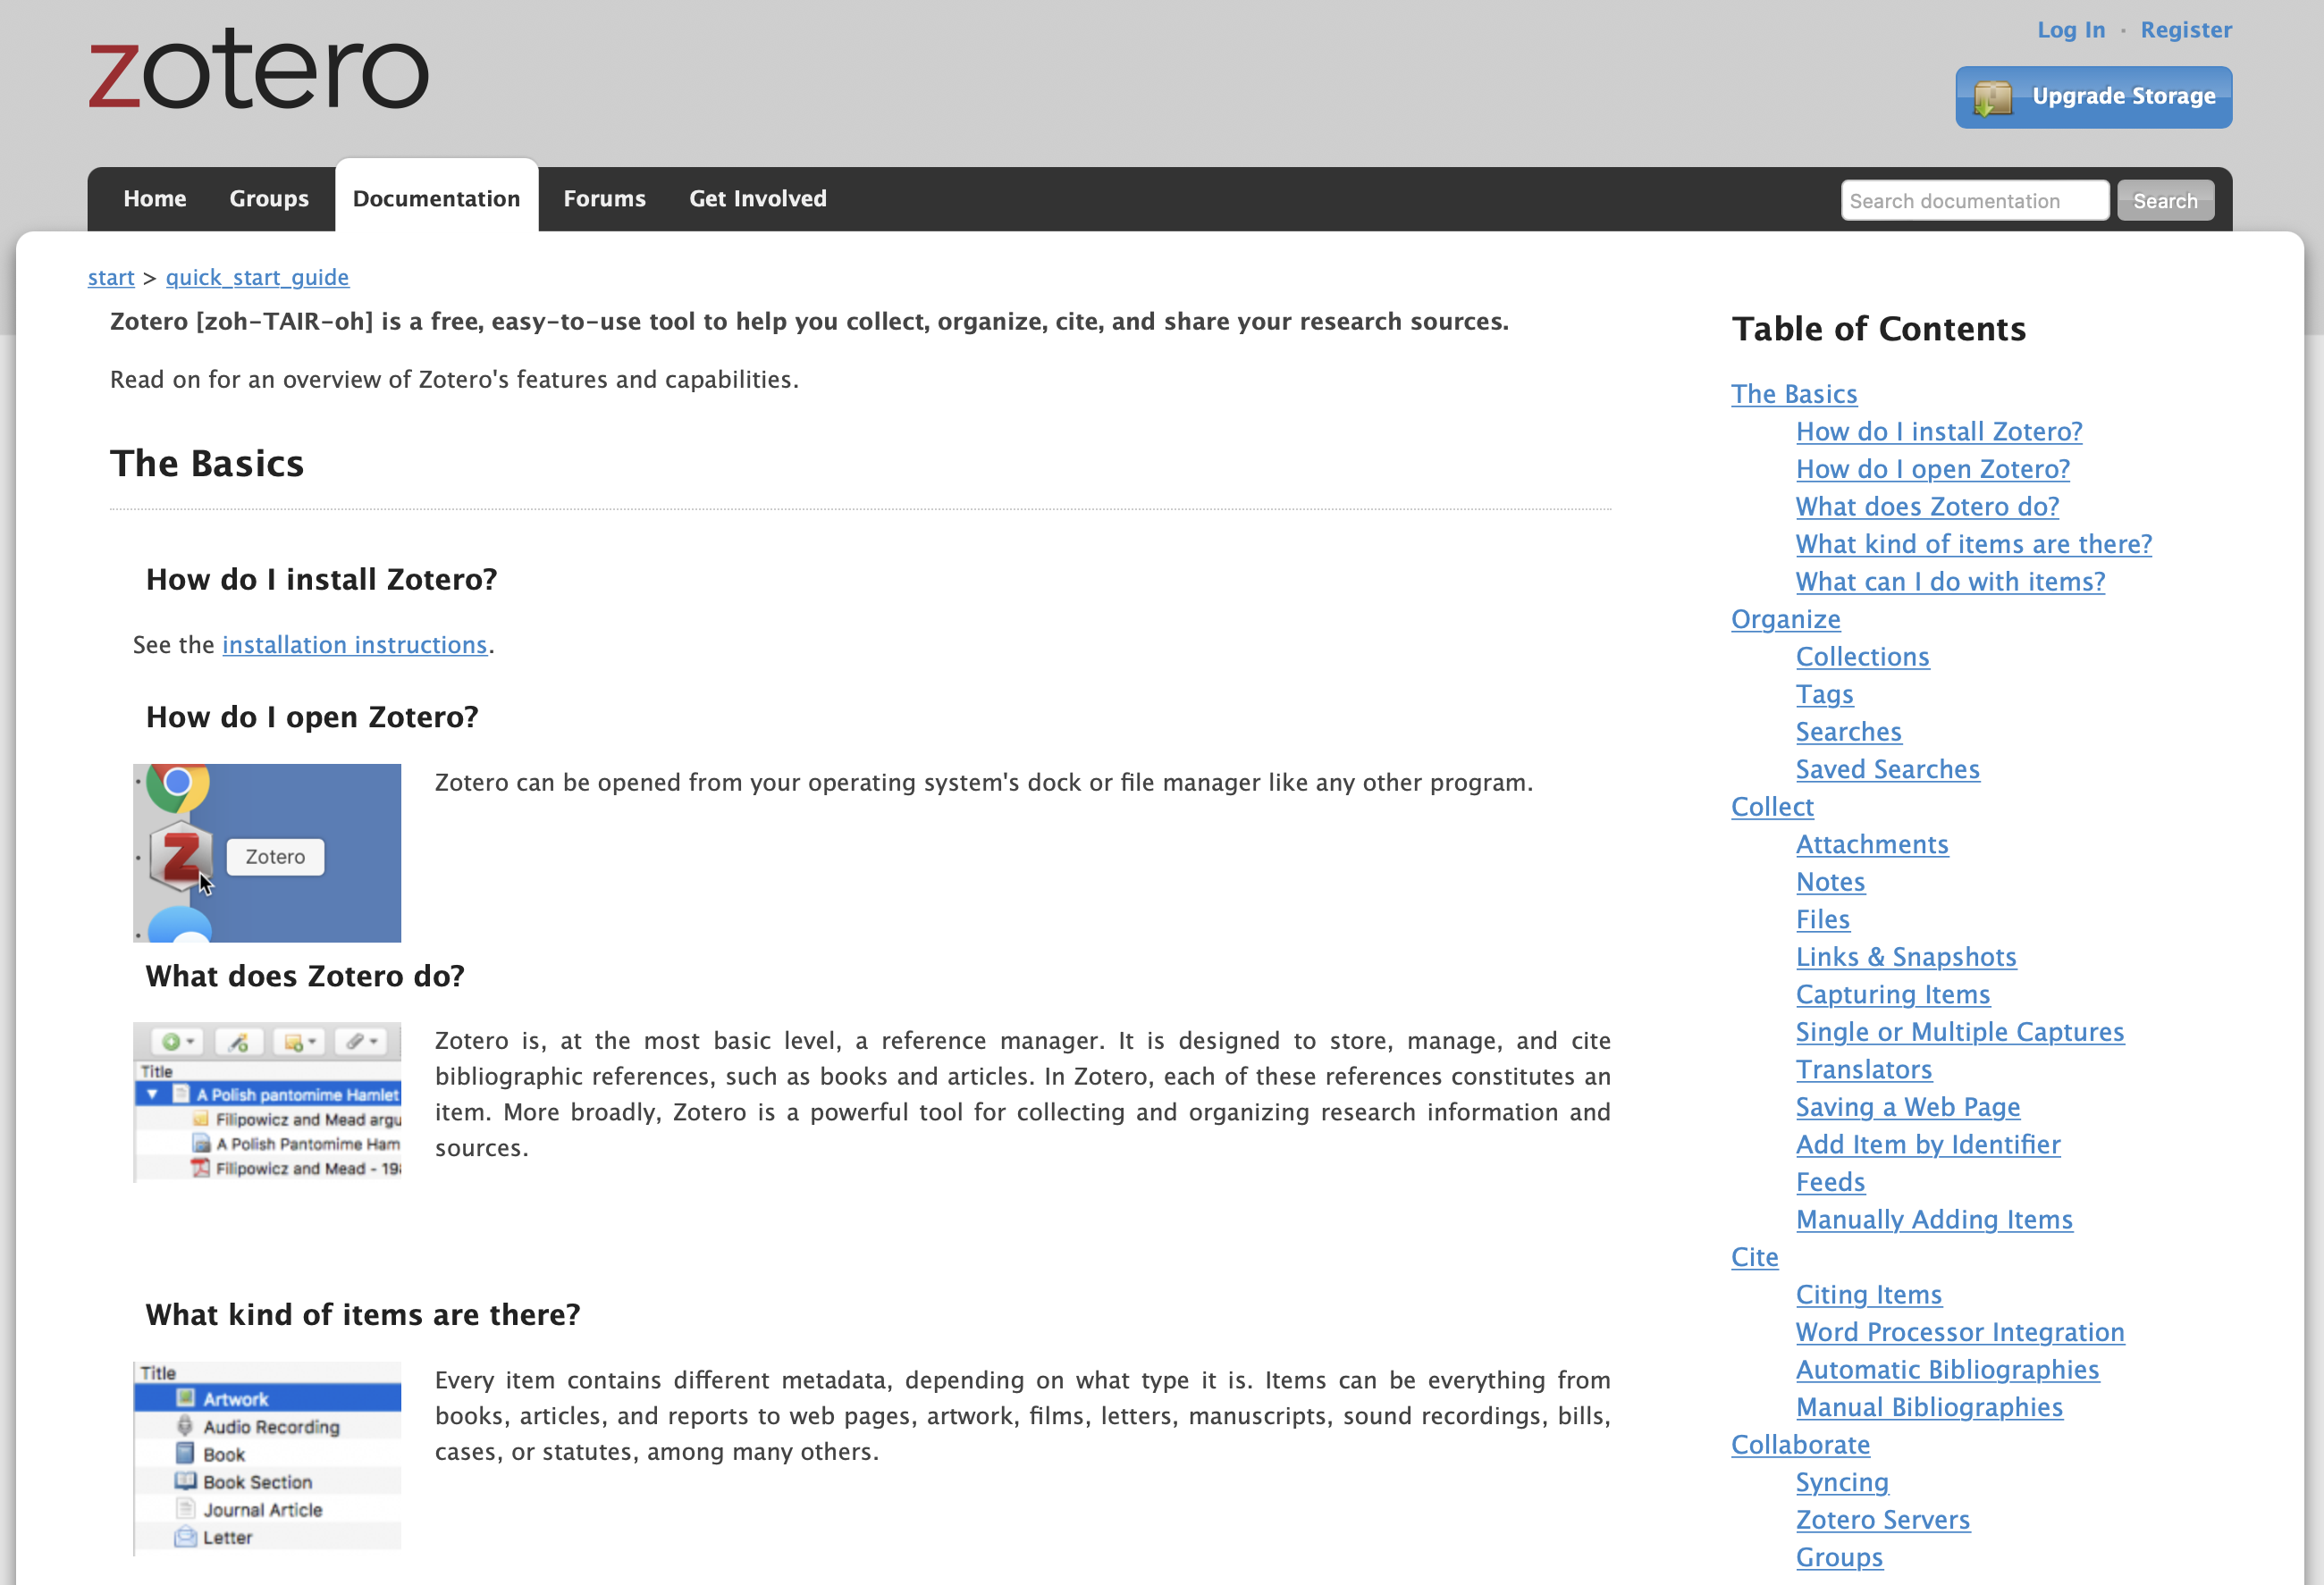The height and width of the screenshot is (1585, 2324).
Task: Expand the Cite section in Table of Contents
Action: pyautogui.click(x=1756, y=1257)
